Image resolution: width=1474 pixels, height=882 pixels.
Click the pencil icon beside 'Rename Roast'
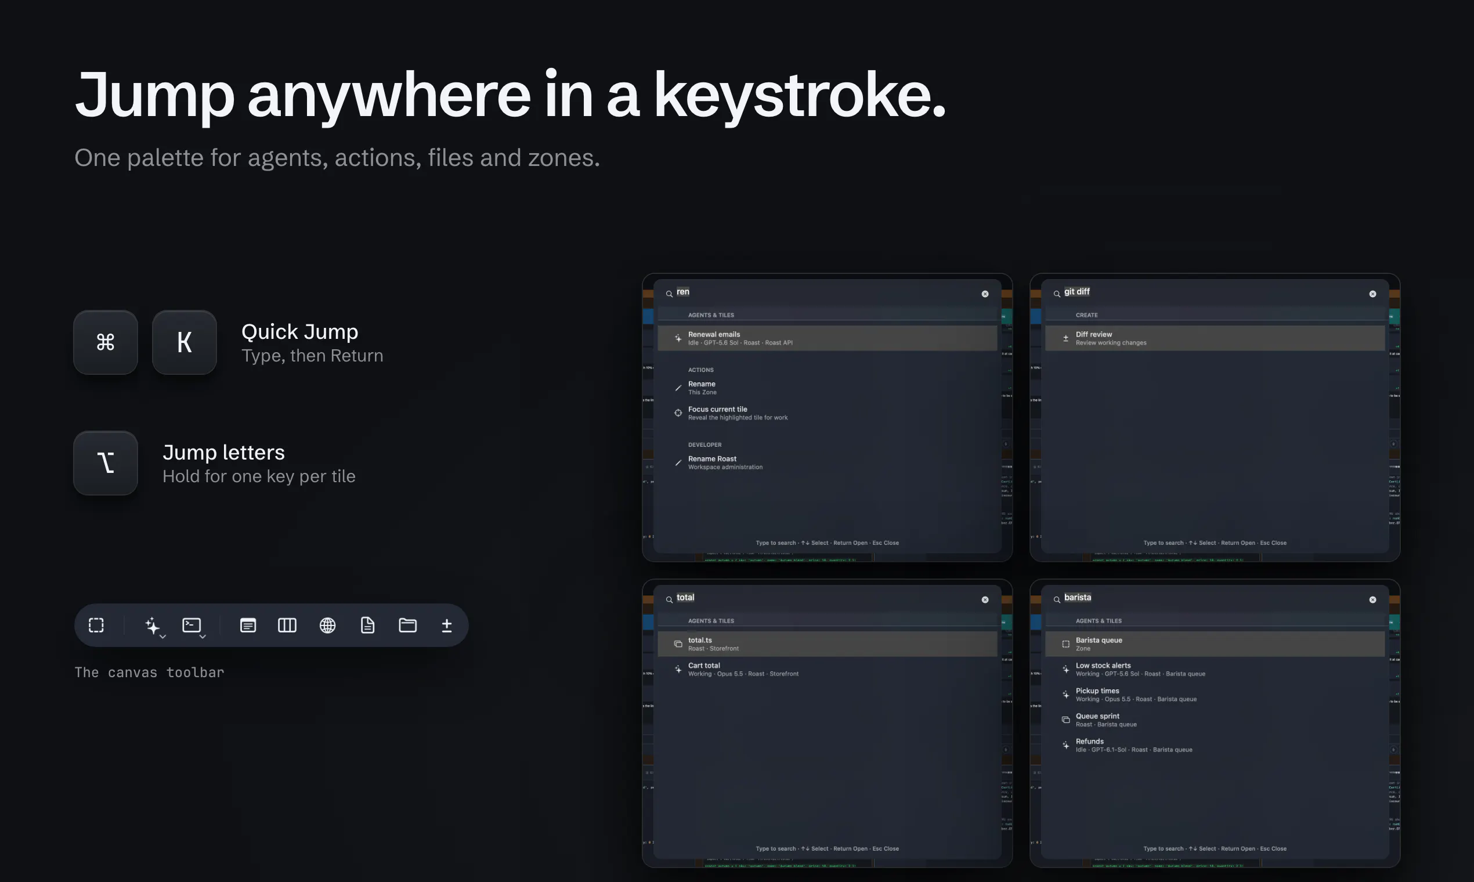(678, 463)
